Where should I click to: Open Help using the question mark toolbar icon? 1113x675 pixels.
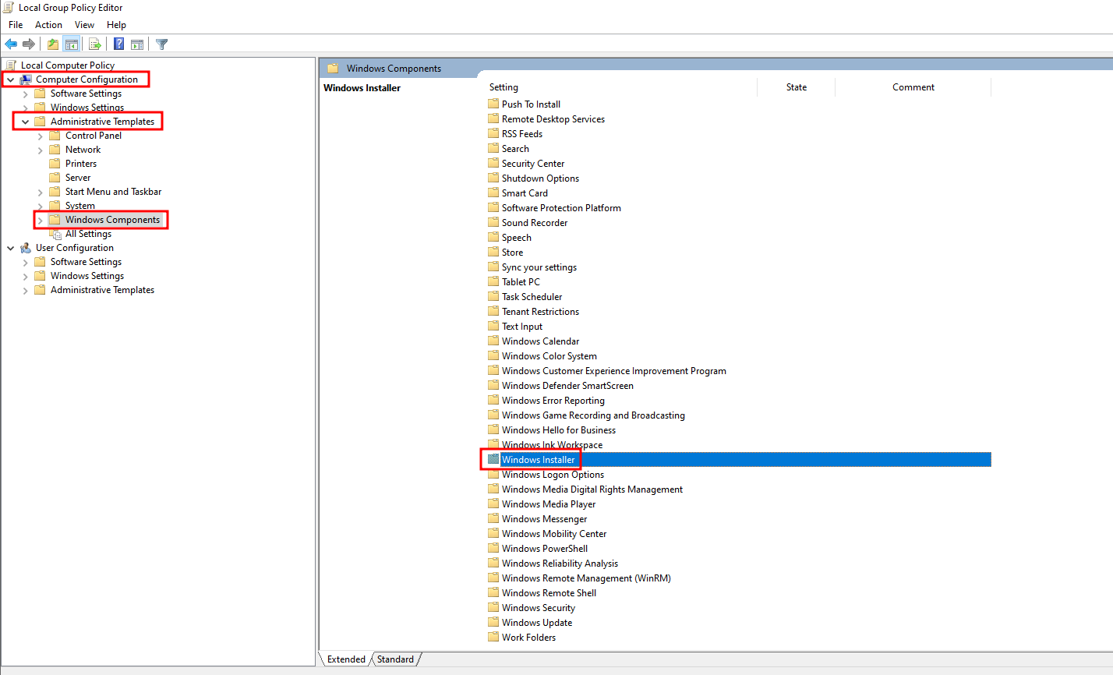[119, 44]
